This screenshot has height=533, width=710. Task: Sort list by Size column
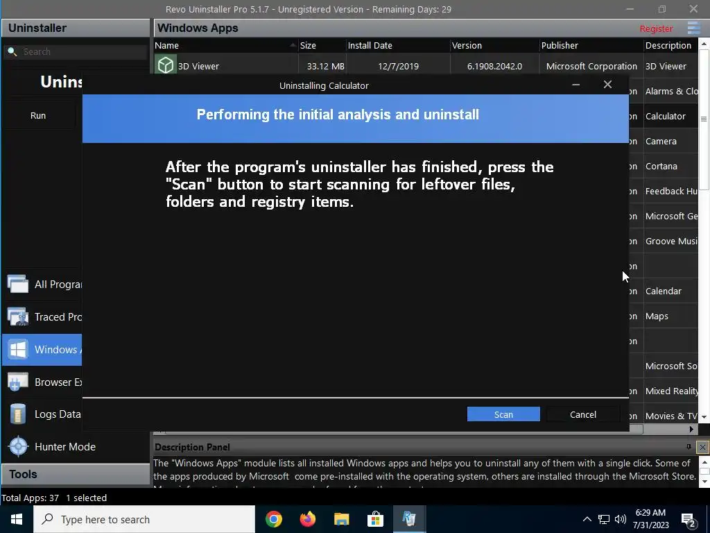(322, 45)
